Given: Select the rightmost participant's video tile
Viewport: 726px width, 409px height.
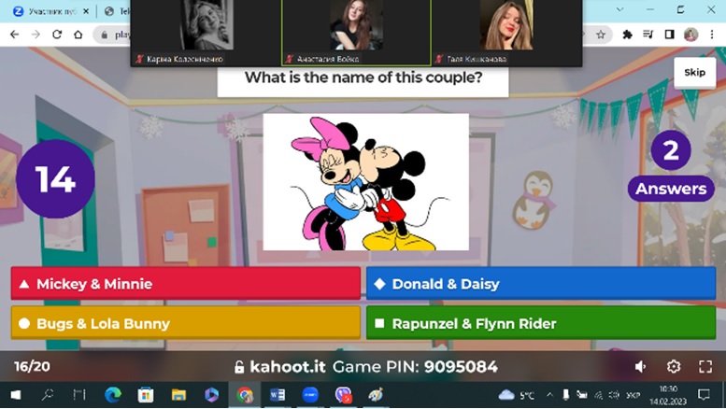Looking at the screenshot, I should coord(506,33).
